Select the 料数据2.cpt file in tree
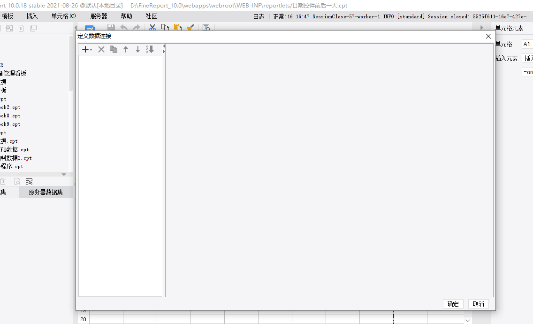This screenshot has width=533, height=324. (x=16, y=158)
